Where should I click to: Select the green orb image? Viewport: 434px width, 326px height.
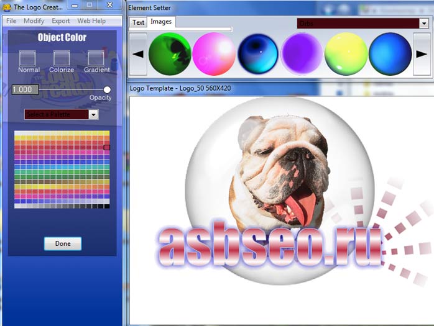pyautogui.click(x=169, y=54)
